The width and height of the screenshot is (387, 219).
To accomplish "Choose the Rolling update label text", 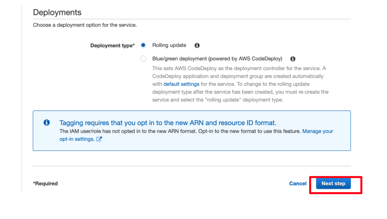I will tap(169, 45).
